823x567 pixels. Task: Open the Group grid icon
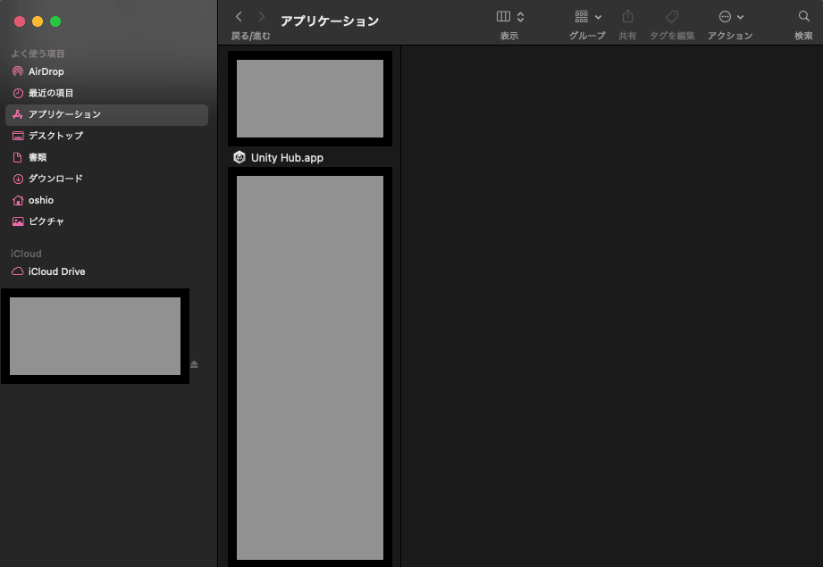pyautogui.click(x=582, y=17)
